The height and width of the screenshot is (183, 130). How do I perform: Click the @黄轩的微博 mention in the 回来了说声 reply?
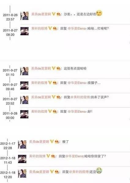pos(80,97)
